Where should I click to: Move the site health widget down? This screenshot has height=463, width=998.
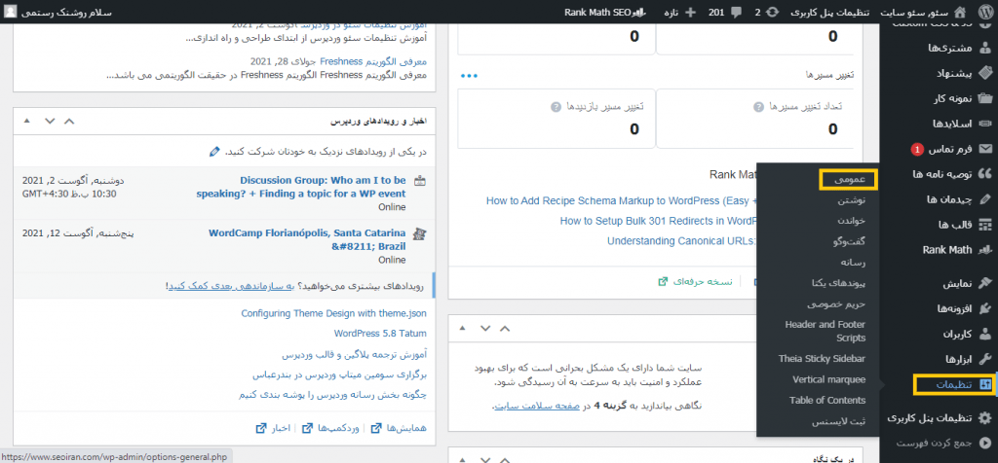click(485, 329)
